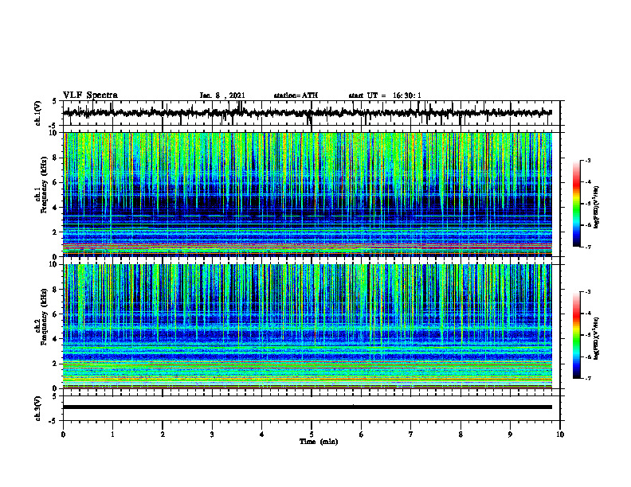Click the ch.2 spectrogram color scale bar

pos(576,335)
